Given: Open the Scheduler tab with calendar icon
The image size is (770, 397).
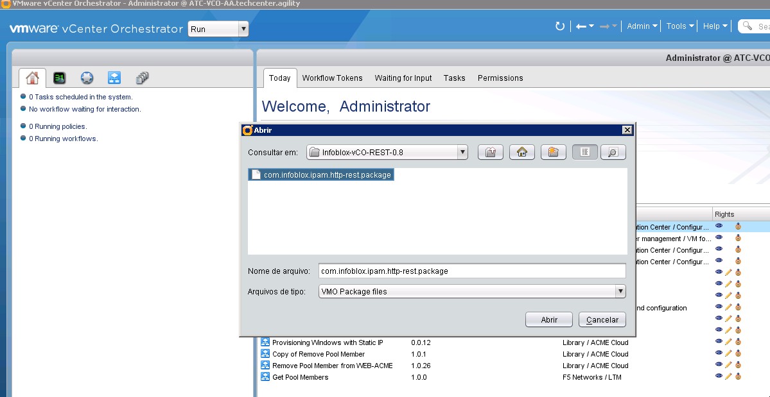Looking at the screenshot, I should 59,78.
